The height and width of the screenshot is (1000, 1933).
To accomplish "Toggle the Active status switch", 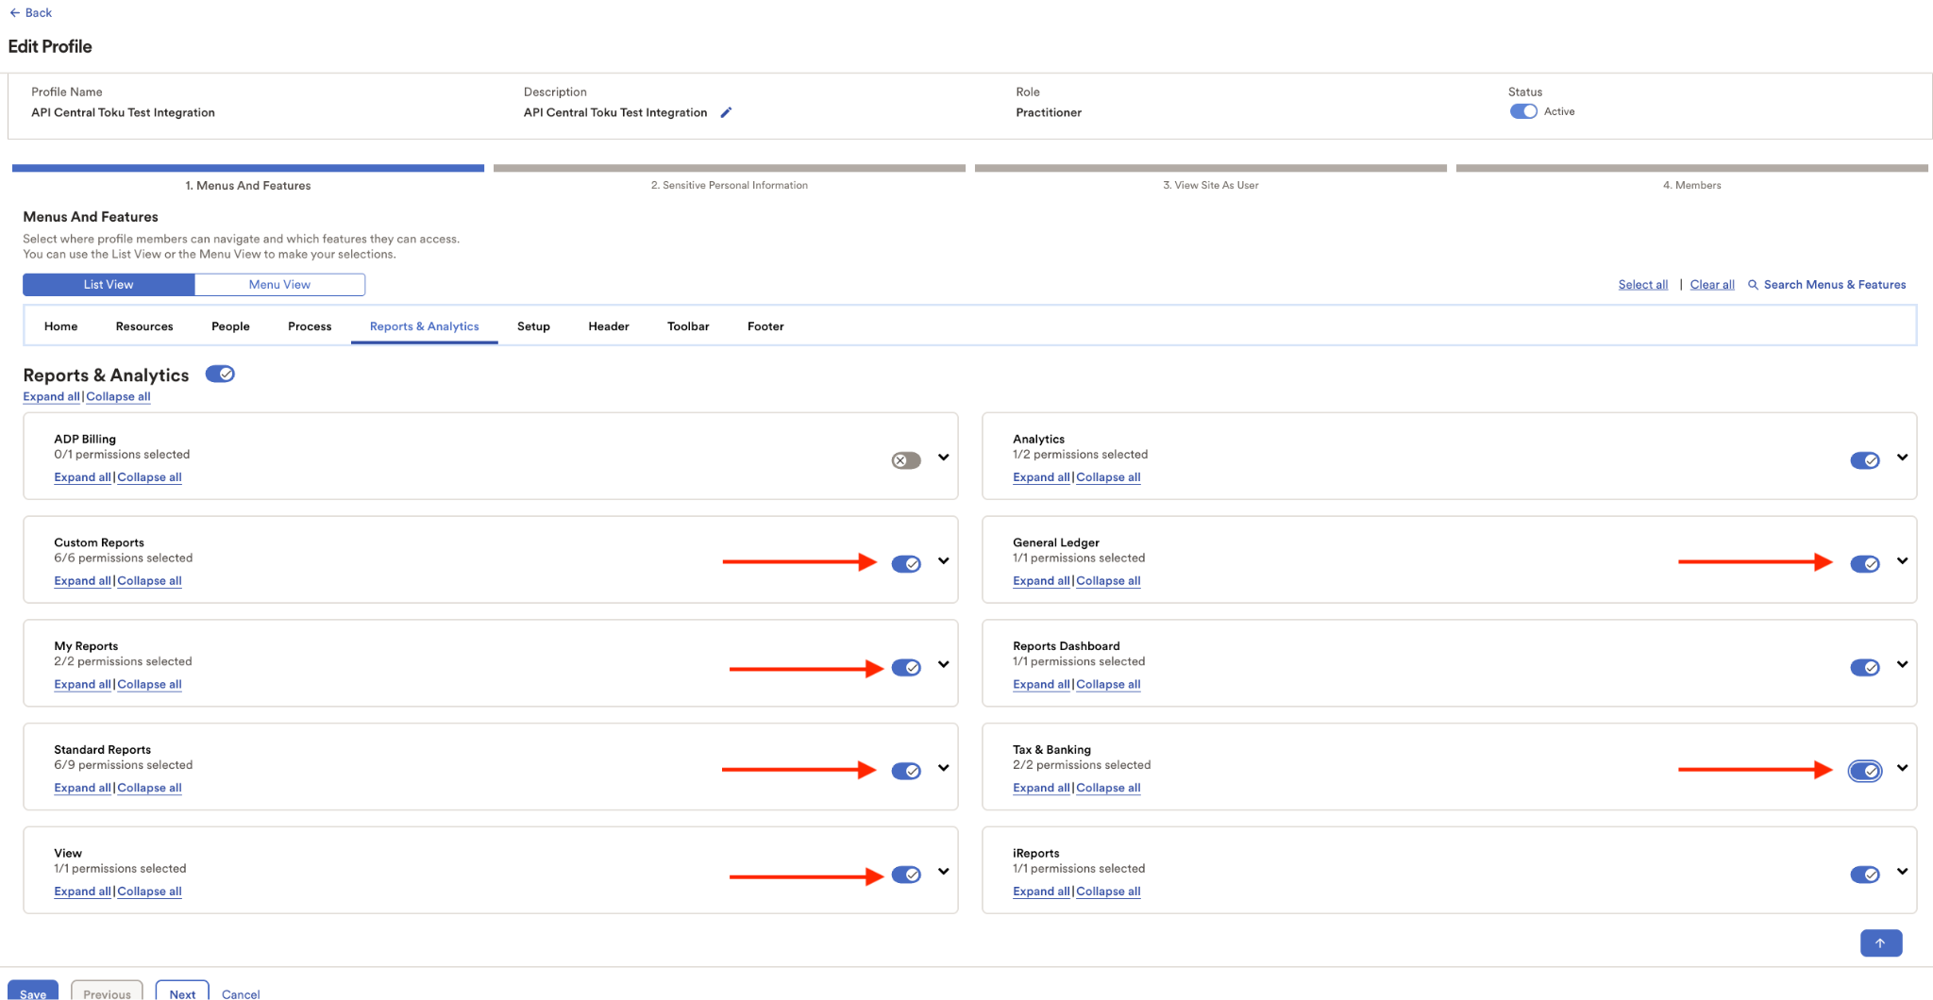I will pos(1523,111).
